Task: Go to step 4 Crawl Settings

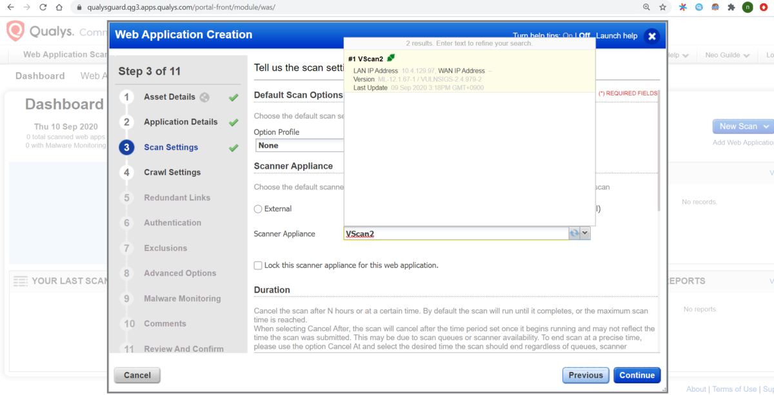Action: click(x=172, y=172)
